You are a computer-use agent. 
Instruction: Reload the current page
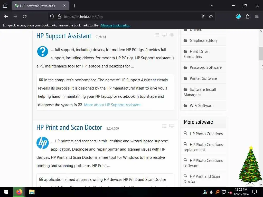pos(25,16)
